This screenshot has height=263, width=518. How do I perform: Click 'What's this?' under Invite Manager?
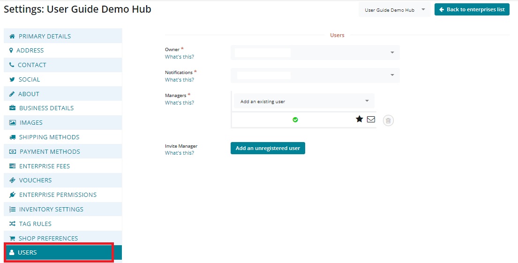180,153
